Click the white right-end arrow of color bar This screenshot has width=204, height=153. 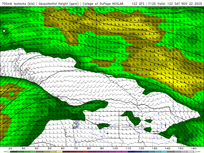pos(197,151)
